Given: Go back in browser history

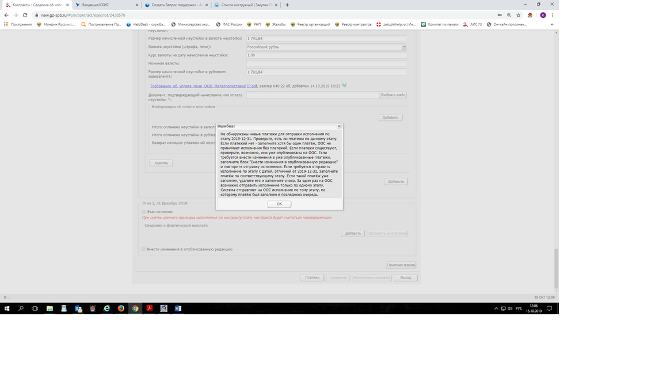Looking at the screenshot, I should coord(6,15).
